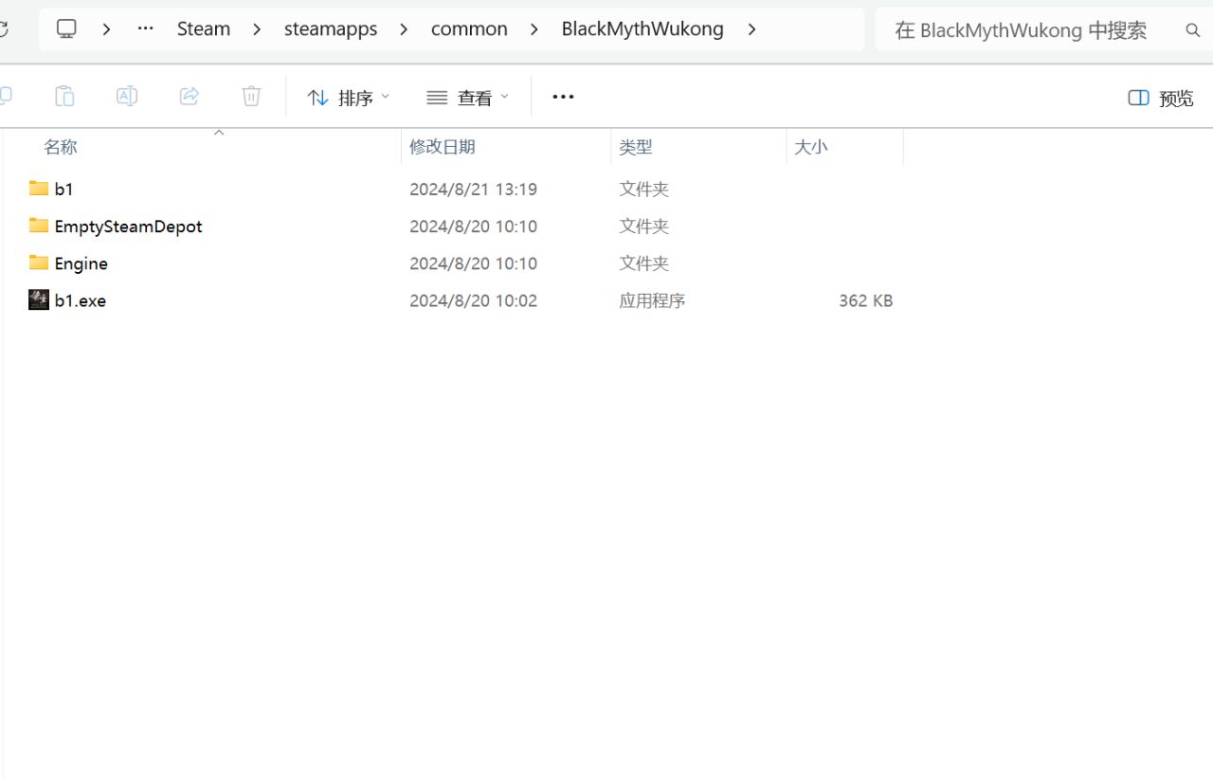Go to the common breadcrumb folder
This screenshot has height=779, width=1213.
click(469, 29)
